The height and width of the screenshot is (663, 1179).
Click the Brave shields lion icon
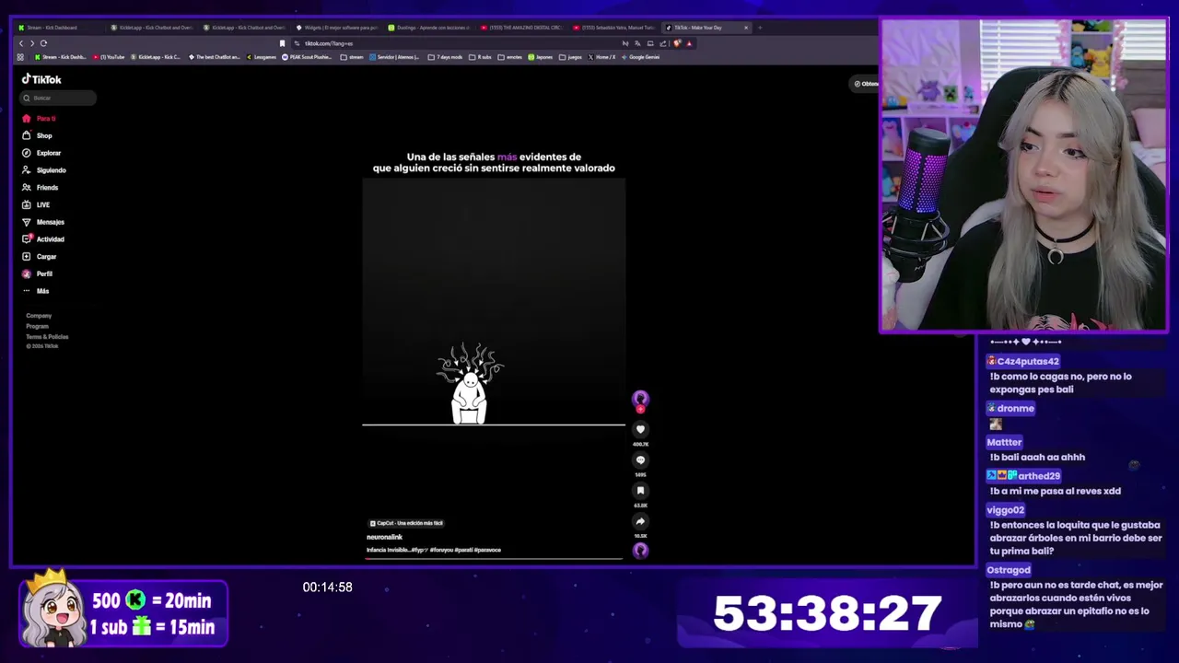(x=677, y=43)
